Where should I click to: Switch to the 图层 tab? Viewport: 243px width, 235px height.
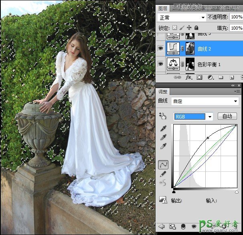(163, 7)
